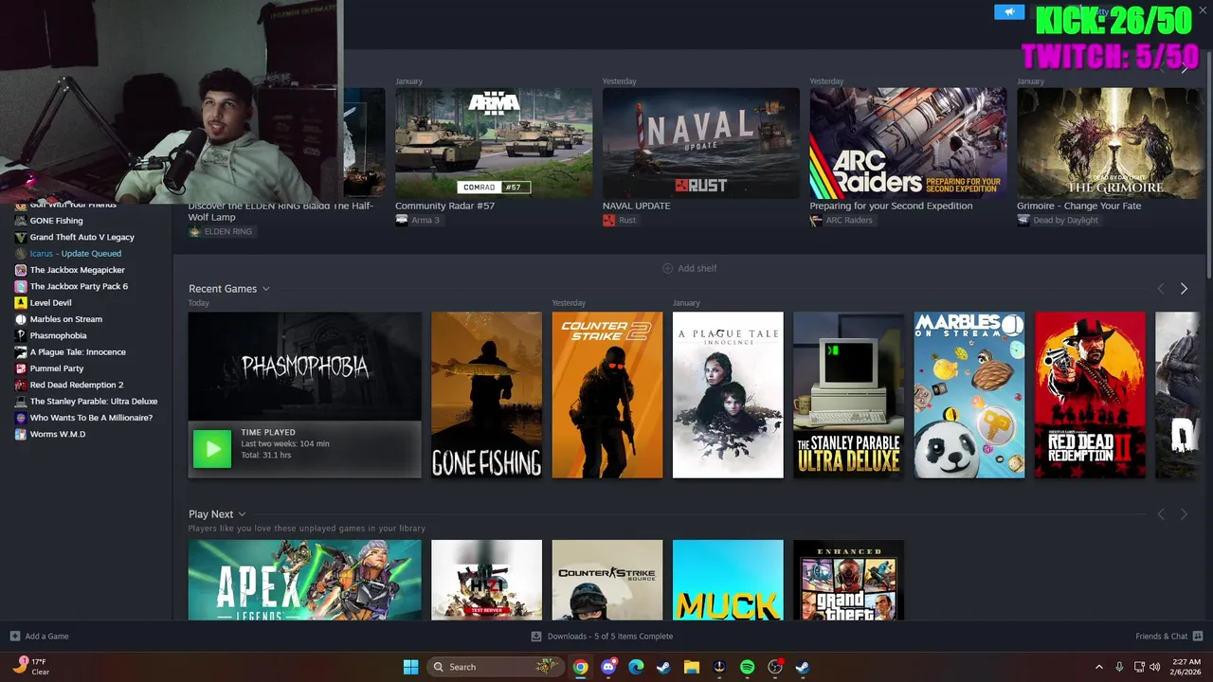1213x682 pixels.
Task: Open the Marbles on Stream cover art
Action: click(969, 395)
